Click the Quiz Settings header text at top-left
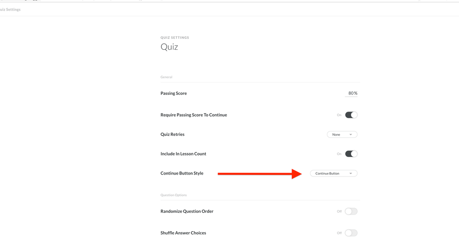This screenshot has width=459, height=239. point(11,9)
